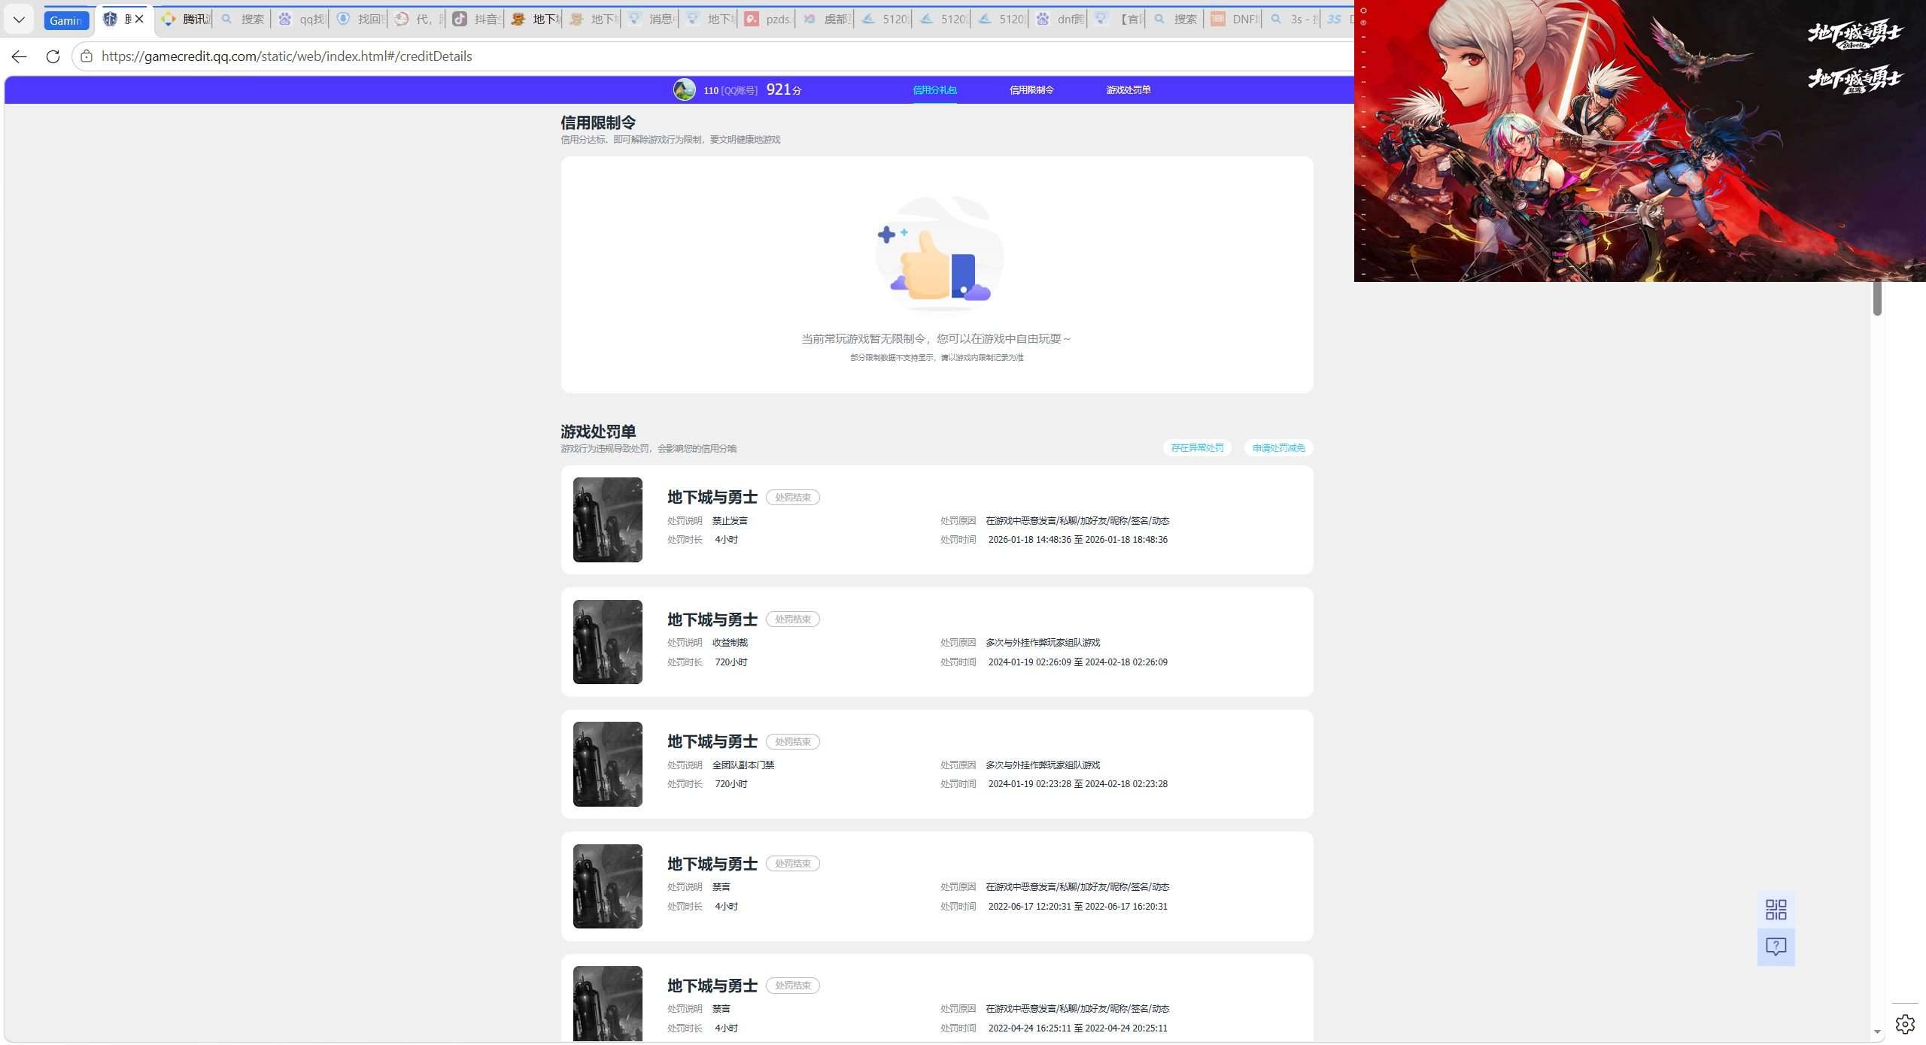Viewport: 1926px width, 1045px height.
Task: Expand the Gaming tab group
Action: coord(66,20)
